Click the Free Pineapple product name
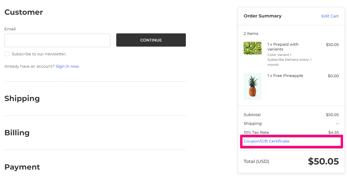The width and height of the screenshot is (347, 178). coord(285,75)
